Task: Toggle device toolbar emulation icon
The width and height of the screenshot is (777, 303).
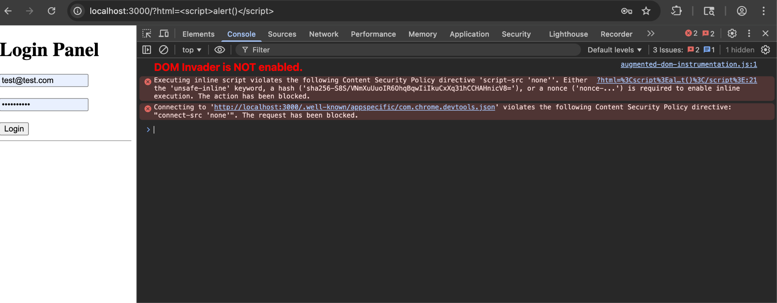Action: pyautogui.click(x=164, y=33)
